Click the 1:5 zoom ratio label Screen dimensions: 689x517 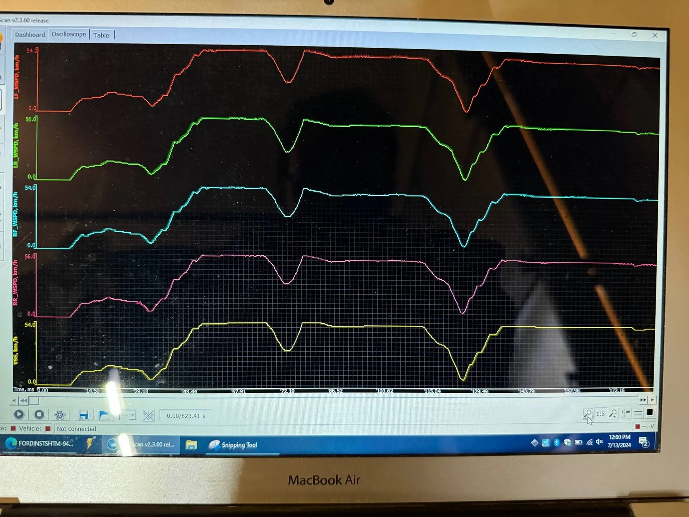tap(600, 414)
